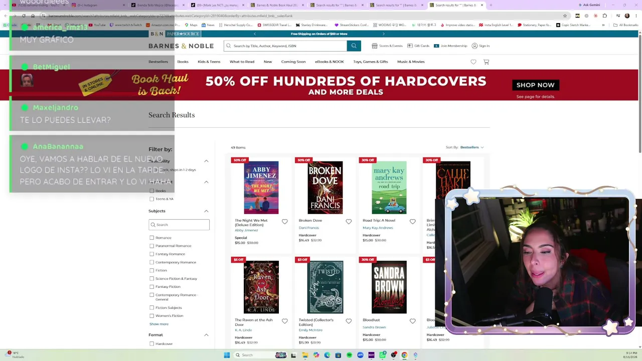
Task: Open the Music & Movies menu
Action: click(411, 62)
